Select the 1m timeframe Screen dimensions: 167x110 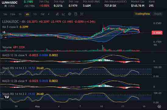click(5, 14)
